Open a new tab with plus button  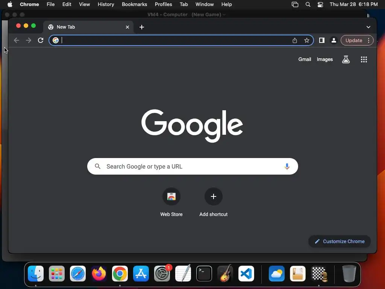pos(142,27)
